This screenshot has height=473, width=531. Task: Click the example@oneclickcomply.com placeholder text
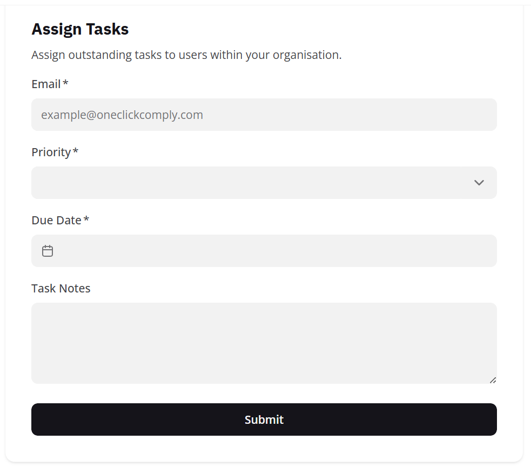point(122,115)
